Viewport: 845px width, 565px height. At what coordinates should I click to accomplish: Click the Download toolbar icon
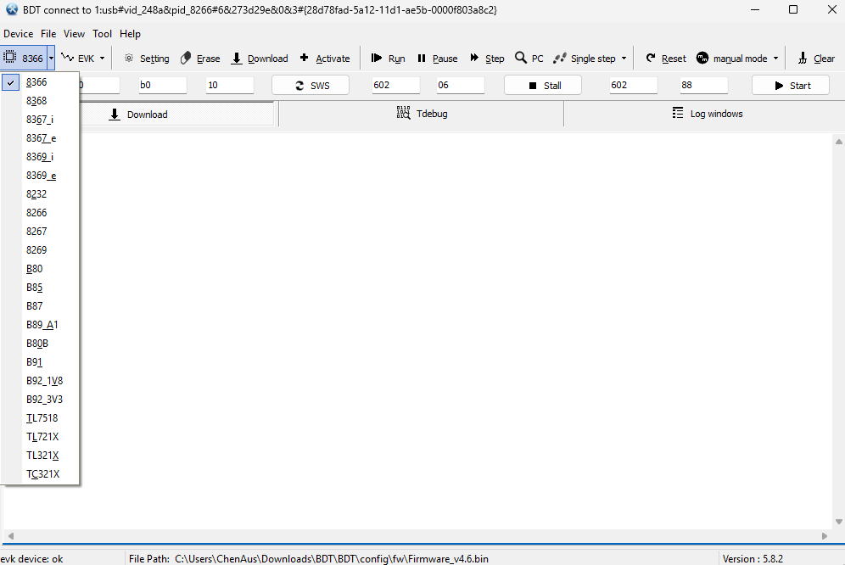pyautogui.click(x=237, y=59)
